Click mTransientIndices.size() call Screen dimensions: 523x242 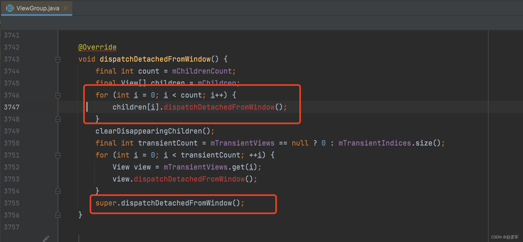click(x=390, y=143)
